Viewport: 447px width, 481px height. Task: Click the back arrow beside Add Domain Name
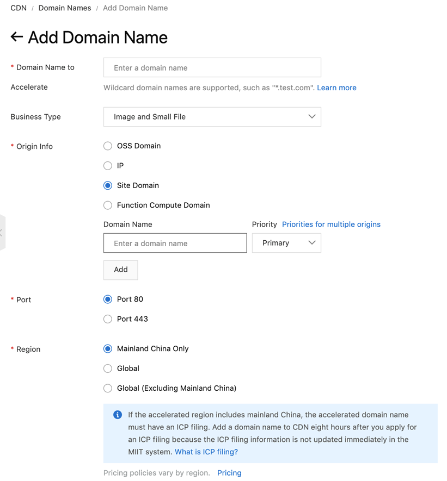tap(16, 37)
